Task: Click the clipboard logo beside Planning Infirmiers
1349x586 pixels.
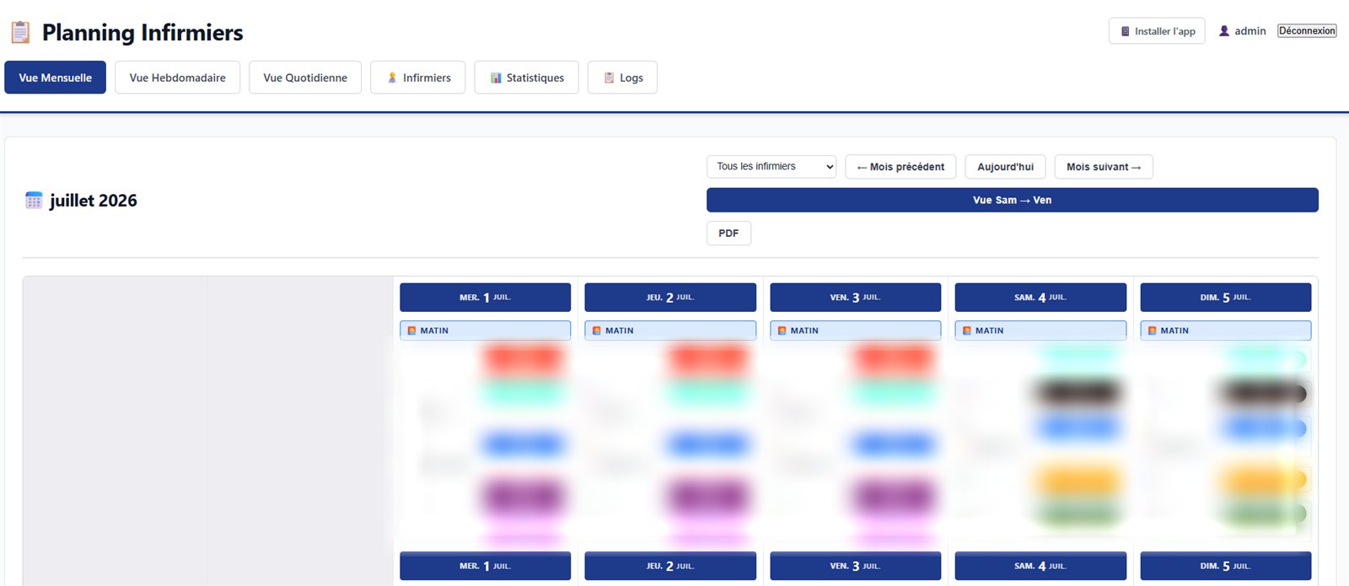Action: click(x=20, y=32)
